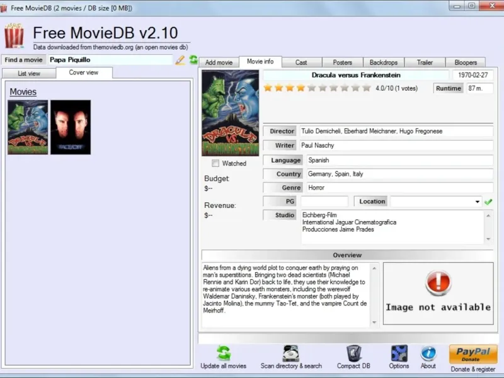Click the green refresh icon beside search field
504x378 pixels.
[x=193, y=59]
